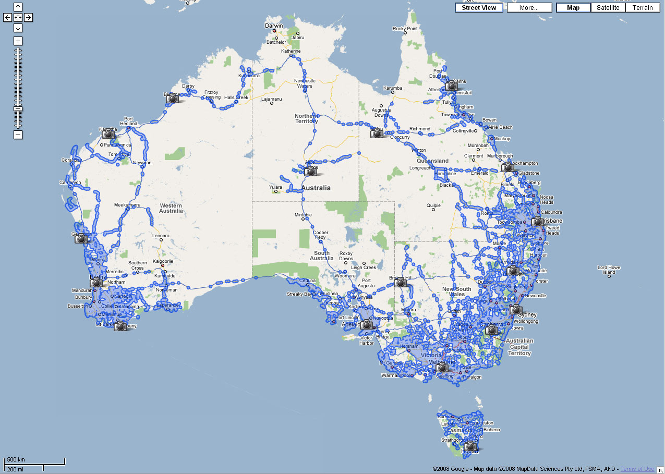This screenshot has height=474, width=665.
Task: Expand the overview map corner arrow
Action: pyautogui.click(x=660, y=469)
